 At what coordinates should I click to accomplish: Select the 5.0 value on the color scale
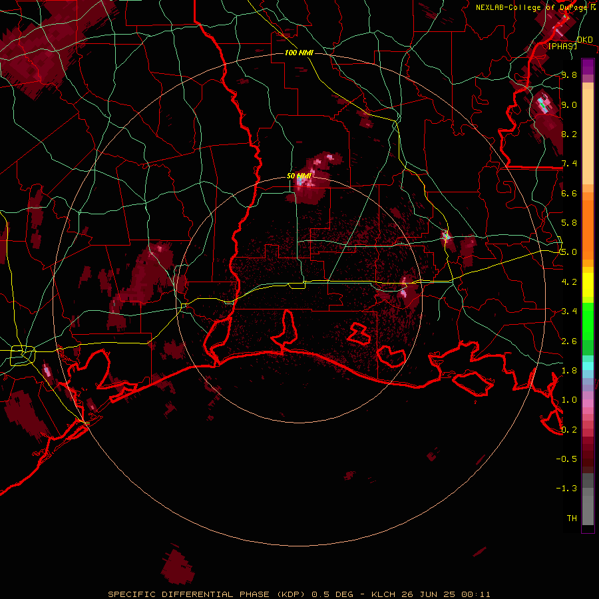pyautogui.click(x=569, y=252)
